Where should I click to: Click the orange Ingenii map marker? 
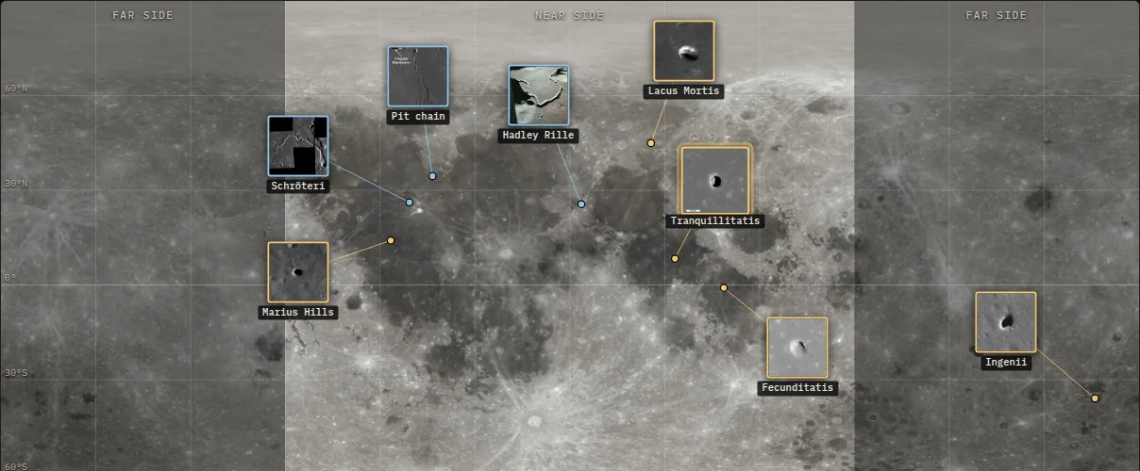pos(1095,398)
